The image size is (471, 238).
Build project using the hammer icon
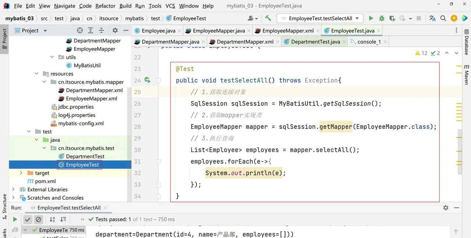click(268, 18)
